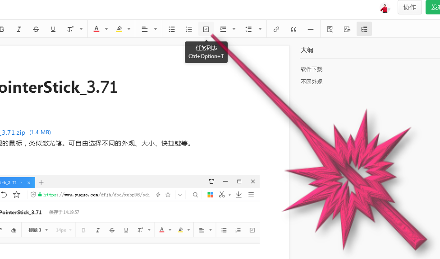Click the superscript text style icon

pos(70,29)
